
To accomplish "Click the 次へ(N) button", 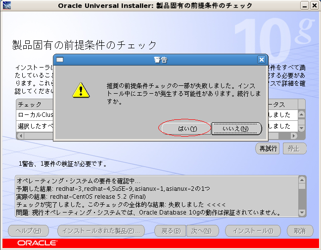I will (x=202, y=231).
